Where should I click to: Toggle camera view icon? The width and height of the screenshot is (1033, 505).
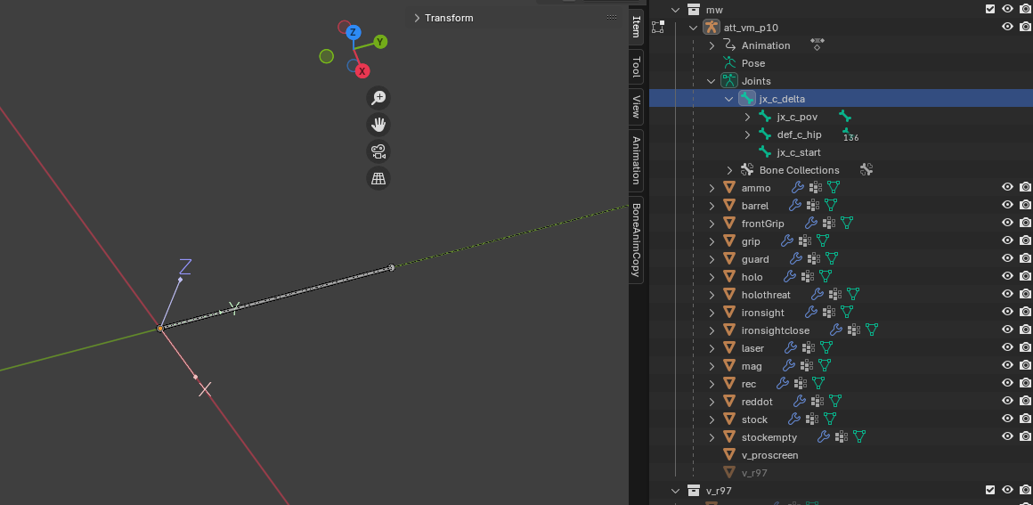[378, 151]
